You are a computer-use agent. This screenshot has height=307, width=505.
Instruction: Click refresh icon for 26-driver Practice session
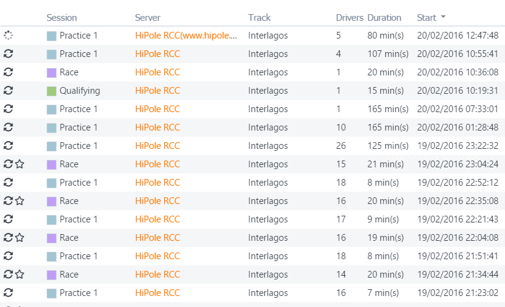click(9, 146)
